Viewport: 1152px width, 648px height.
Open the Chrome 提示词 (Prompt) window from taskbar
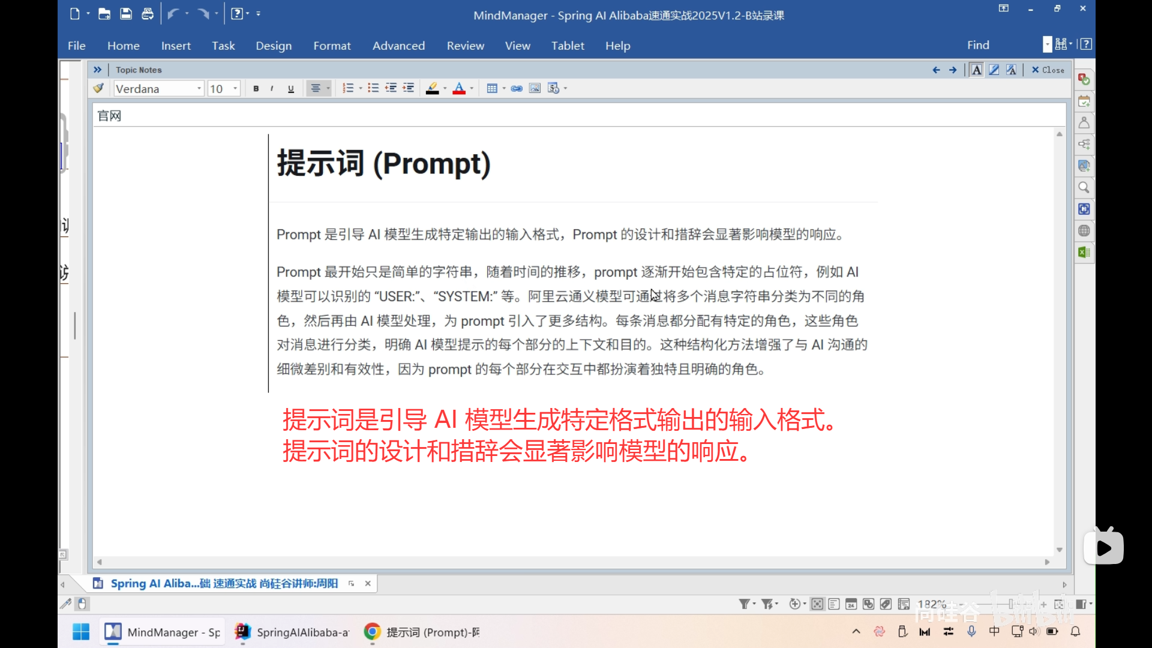coord(420,632)
